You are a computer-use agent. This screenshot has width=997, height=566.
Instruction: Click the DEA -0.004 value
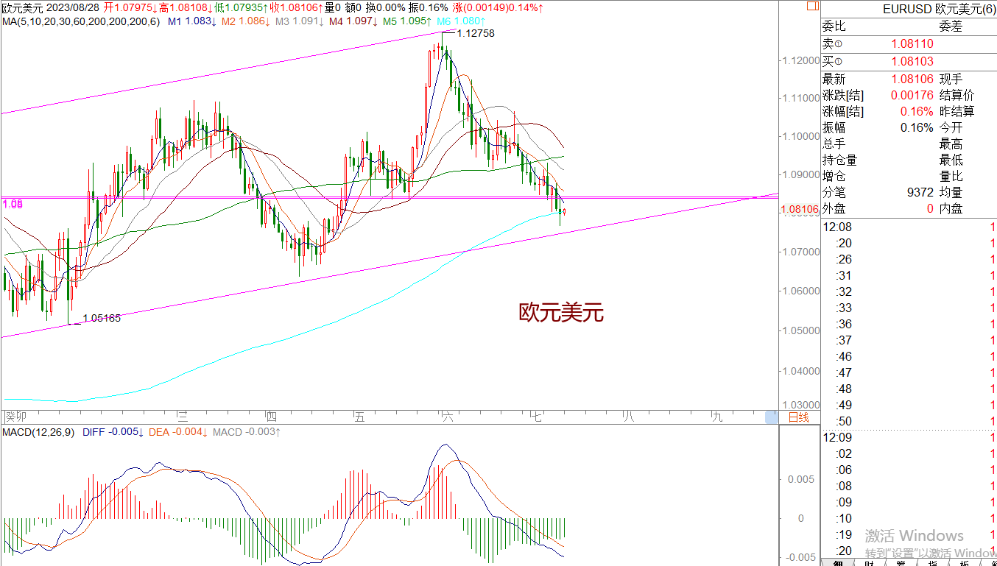coord(178,432)
